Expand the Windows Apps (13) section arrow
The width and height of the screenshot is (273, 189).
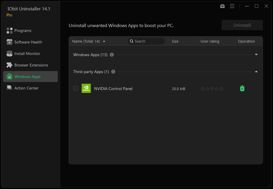tap(256, 55)
